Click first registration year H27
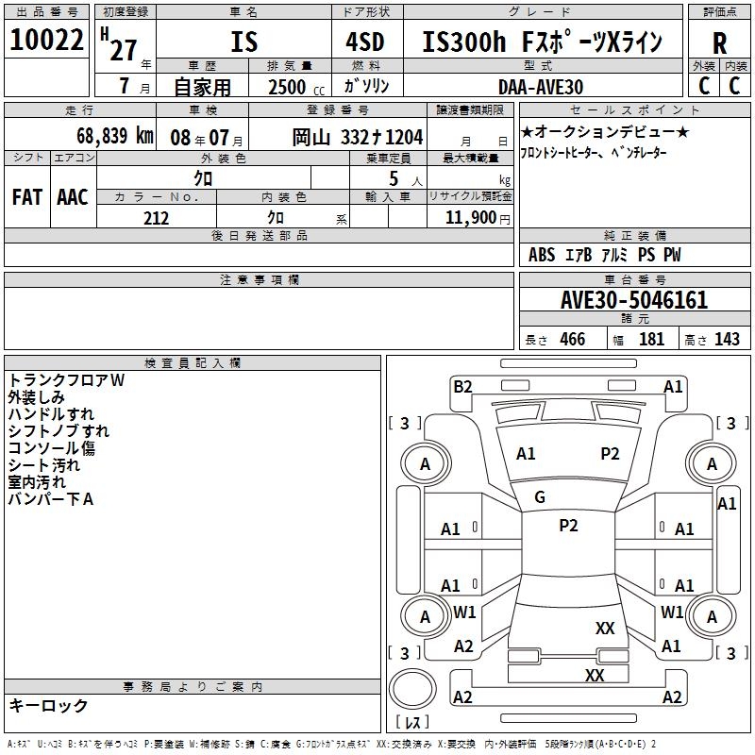Viewport: 755px width, 755px height. click(119, 44)
